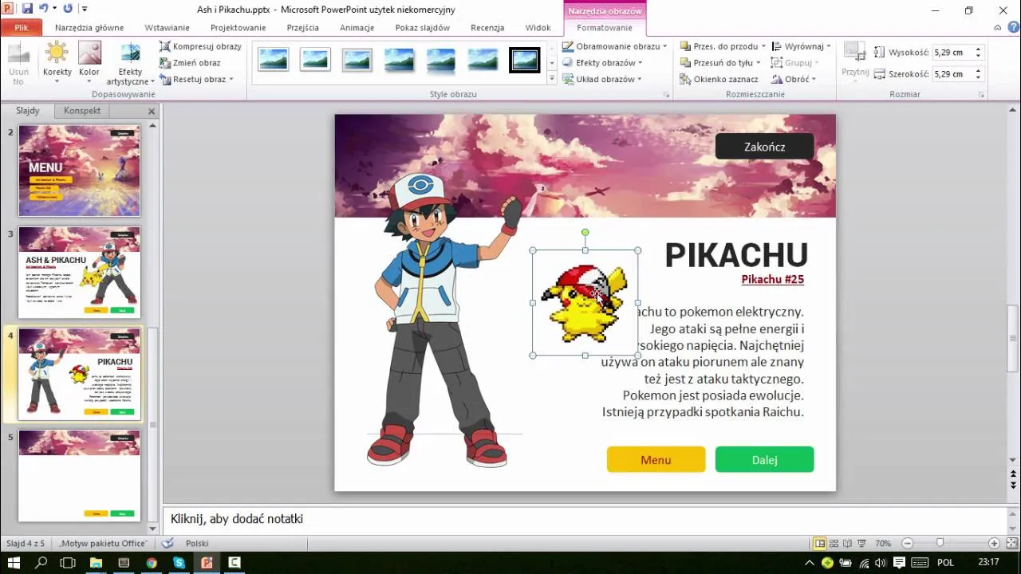Switch to the Konspekt outline tab

(82, 111)
